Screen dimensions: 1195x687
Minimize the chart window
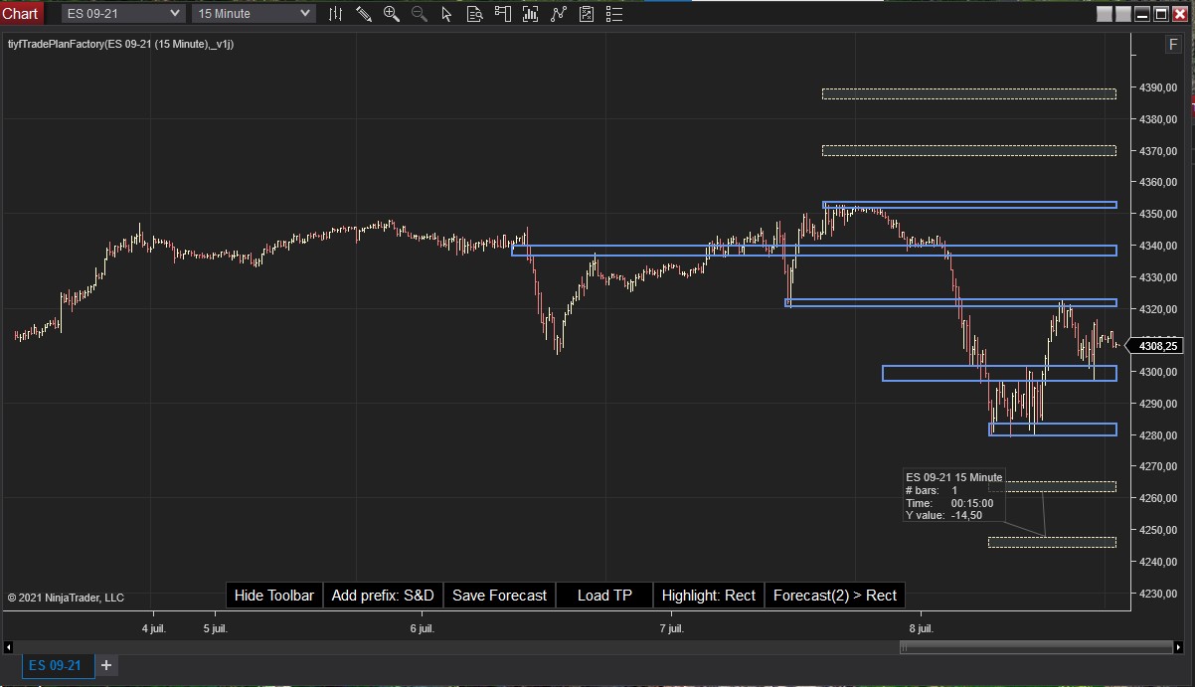pos(1142,14)
